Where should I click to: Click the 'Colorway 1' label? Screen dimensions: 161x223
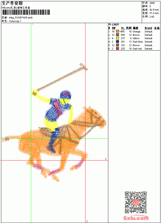[x=15, y=21]
